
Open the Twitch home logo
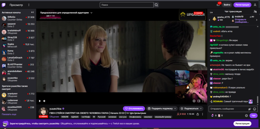coord(4,5)
